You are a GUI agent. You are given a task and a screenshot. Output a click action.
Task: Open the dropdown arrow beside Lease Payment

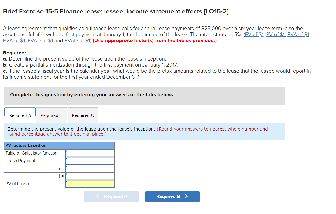(x=66, y=159)
